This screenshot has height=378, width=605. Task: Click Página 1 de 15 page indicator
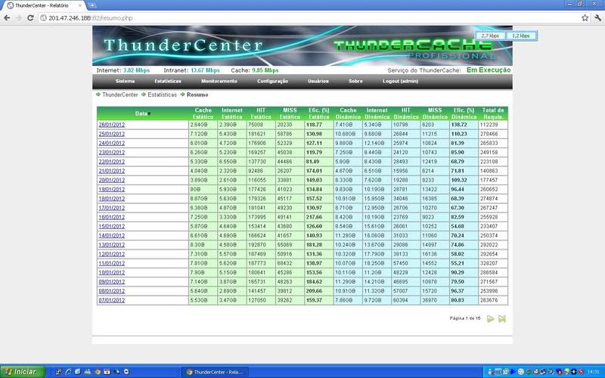465,318
